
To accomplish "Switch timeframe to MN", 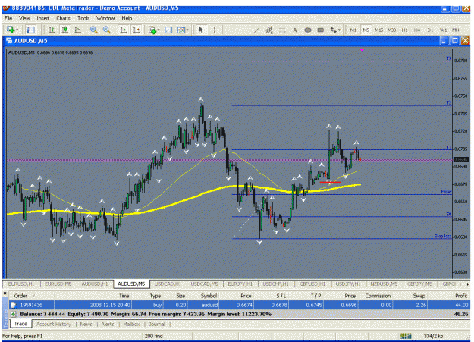I will point(456,30).
